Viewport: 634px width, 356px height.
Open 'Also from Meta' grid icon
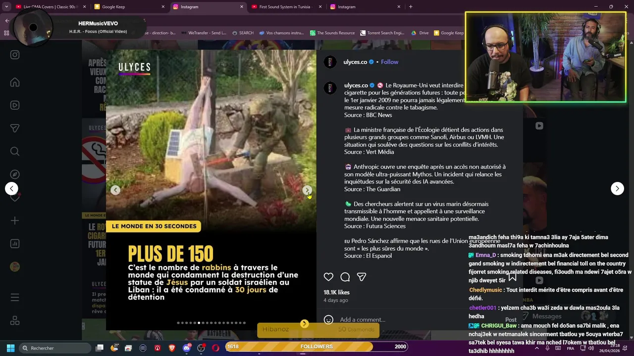(x=15, y=320)
